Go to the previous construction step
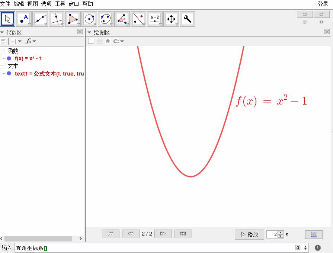 pyautogui.click(x=131, y=234)
